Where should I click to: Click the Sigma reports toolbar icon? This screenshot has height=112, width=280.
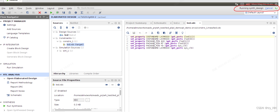[x=82, y=13]
